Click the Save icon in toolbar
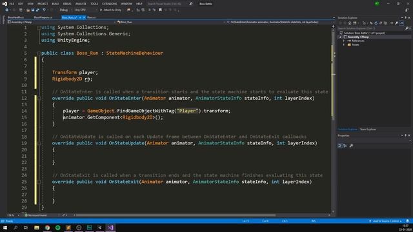413x232 pixels. [x=33, y=10]
